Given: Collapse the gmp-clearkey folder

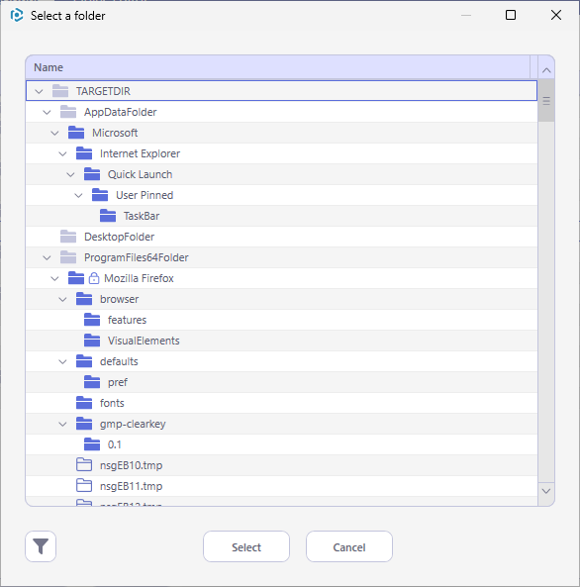Looking at the screenshot, I should click(x=62, y=424).
